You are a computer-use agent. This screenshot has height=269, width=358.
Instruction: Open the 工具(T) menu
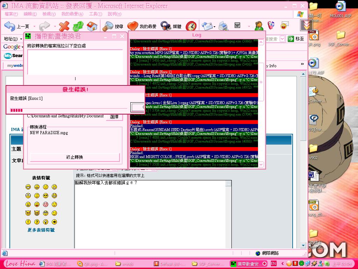coord(95,14)
